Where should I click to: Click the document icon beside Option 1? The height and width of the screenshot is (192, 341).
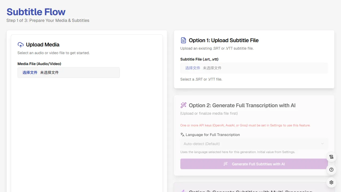click(184, 40)
